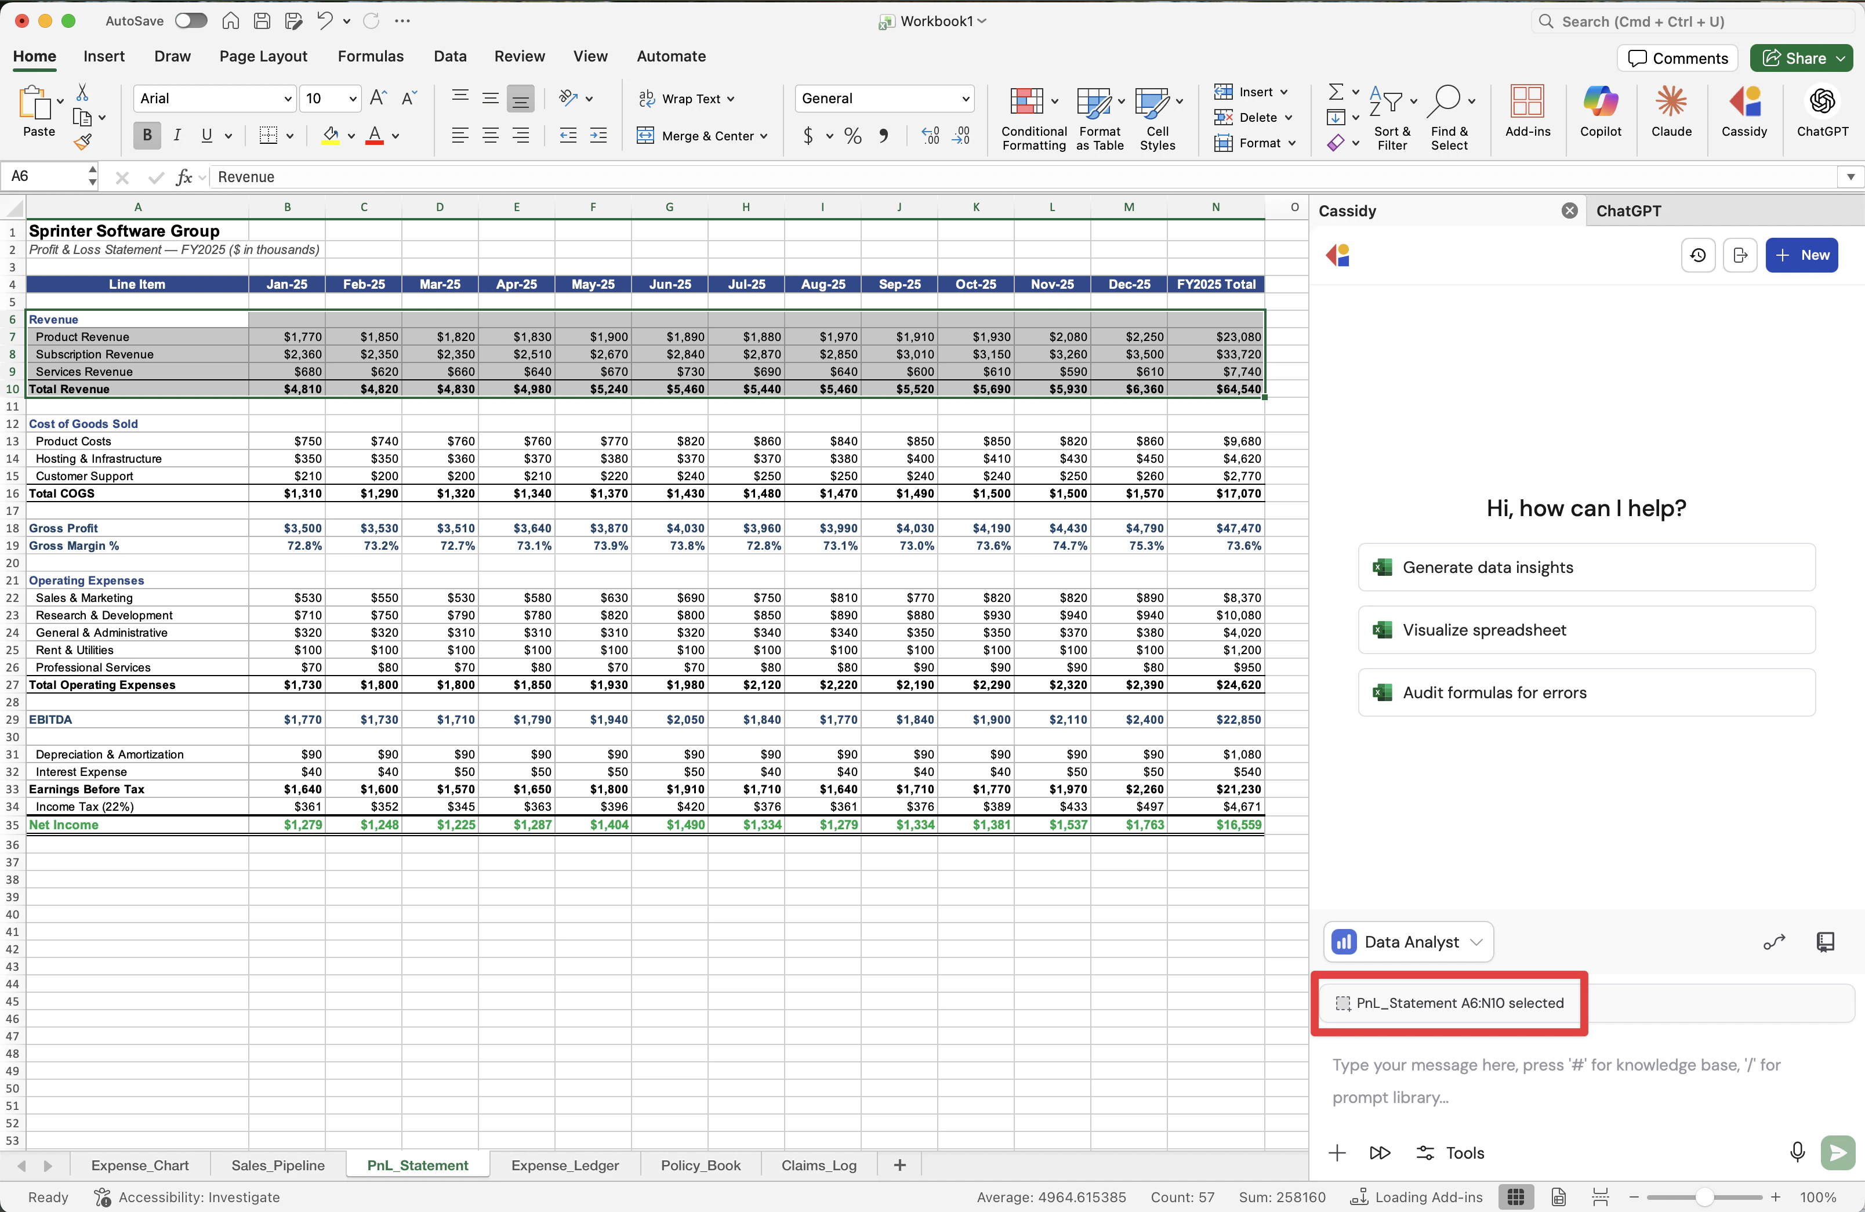This screenshot has height=1212, width=1865.
Task: Apply comma style number format
Action: tap(884, 136)
